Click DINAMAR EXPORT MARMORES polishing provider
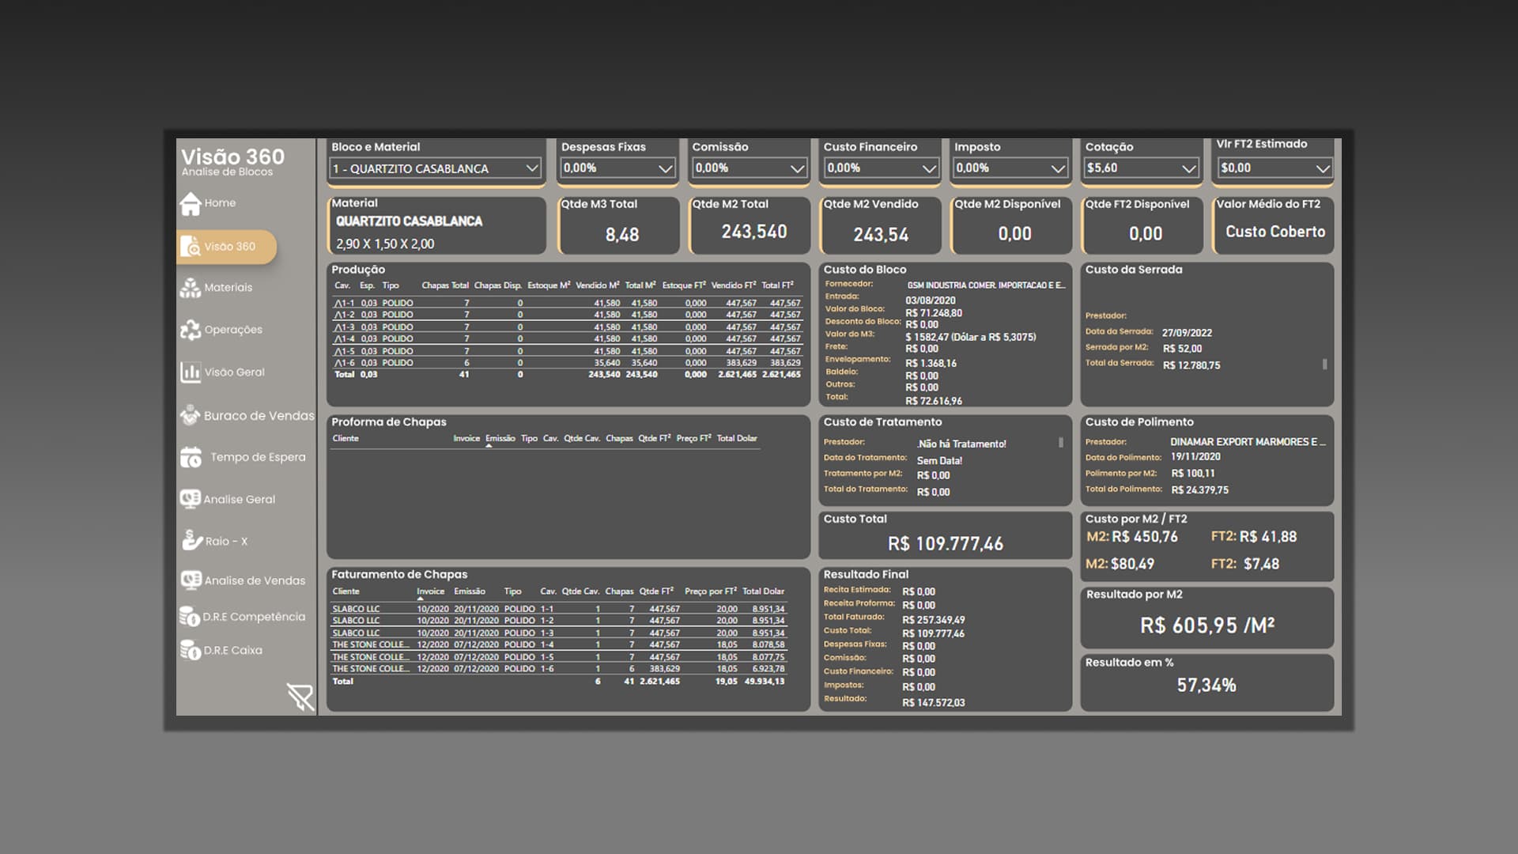1518x854 pixels. point(1248,442)
